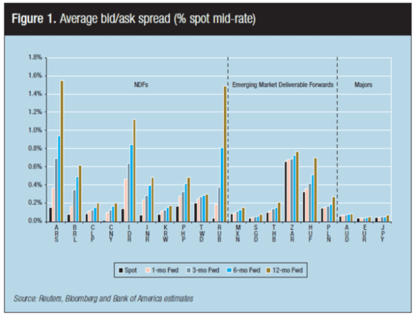Click the EUR axis label
Screen dimensions: 417x315
[x=364, y=233]
